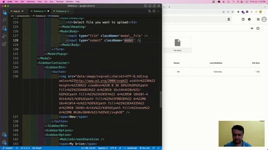268x150 pixels.
Task: Open the File Name card thumbnail
Action: pyautogui.click(x=178, y=45)
